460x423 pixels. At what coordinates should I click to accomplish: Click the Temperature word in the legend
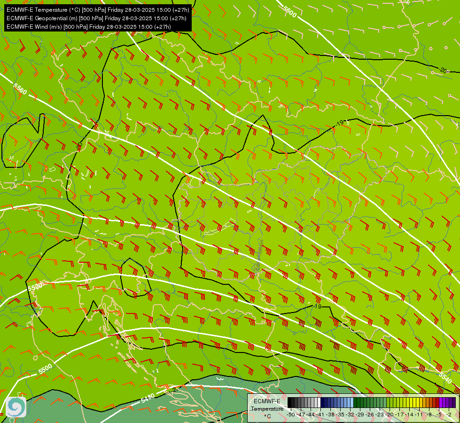[267, 408]
